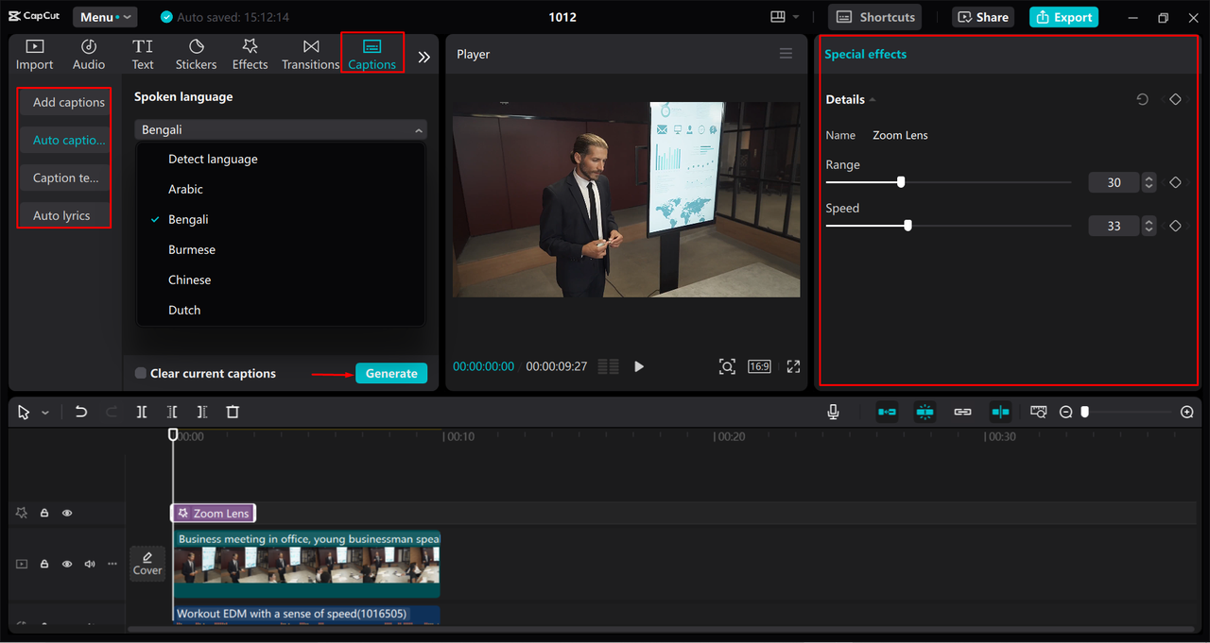Delete the selected clip with trash icon
The height and width of the screenshot is (643, 1210).
[x=233, y=412]
